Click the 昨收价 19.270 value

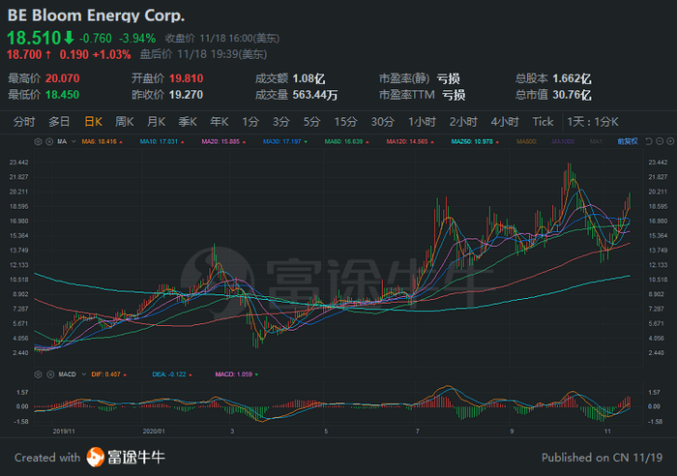pyautogui.click(x=186, y=95)
